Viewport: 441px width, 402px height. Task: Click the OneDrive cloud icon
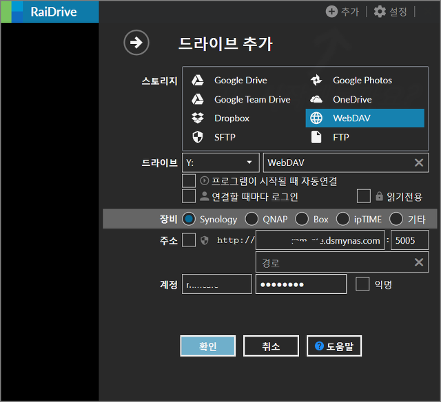pyautogui.click(x=316, y=99)
